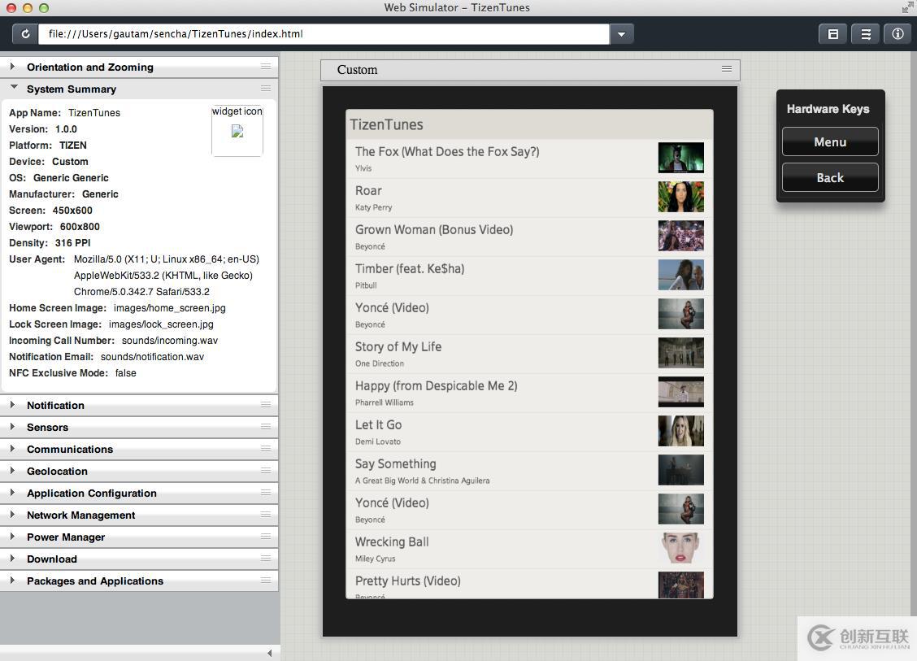Click Let It Go video thumbnail
Viewport: 917px width, 661px height.
point(680,431)
